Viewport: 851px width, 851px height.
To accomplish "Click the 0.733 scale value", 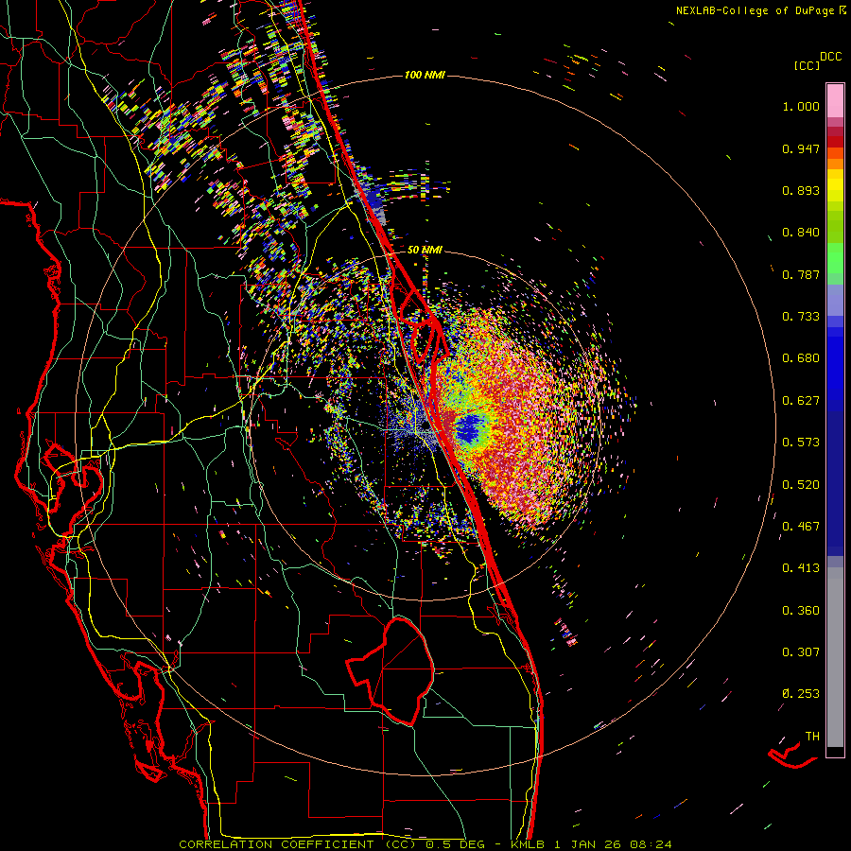I will coord(801,317).
